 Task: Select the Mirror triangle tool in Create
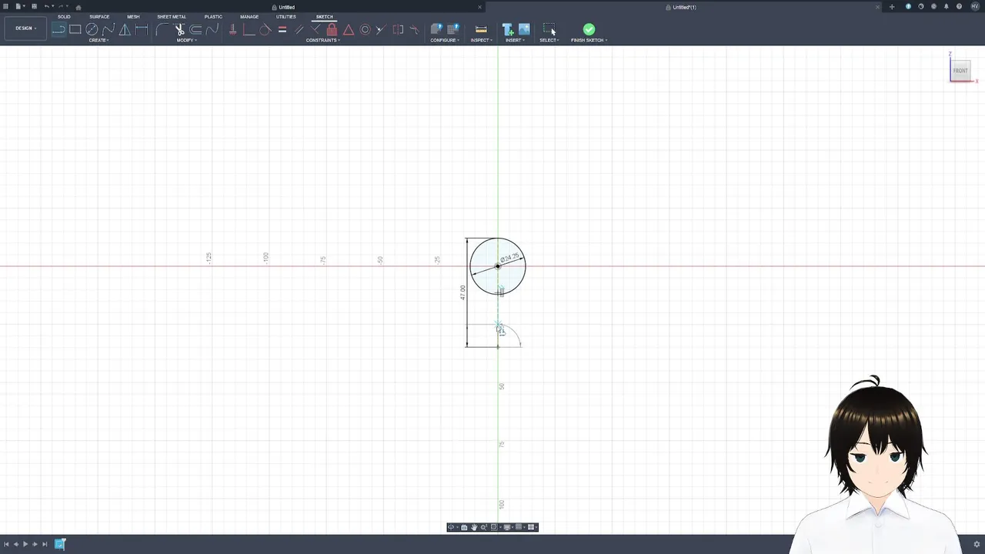[125, 29]
